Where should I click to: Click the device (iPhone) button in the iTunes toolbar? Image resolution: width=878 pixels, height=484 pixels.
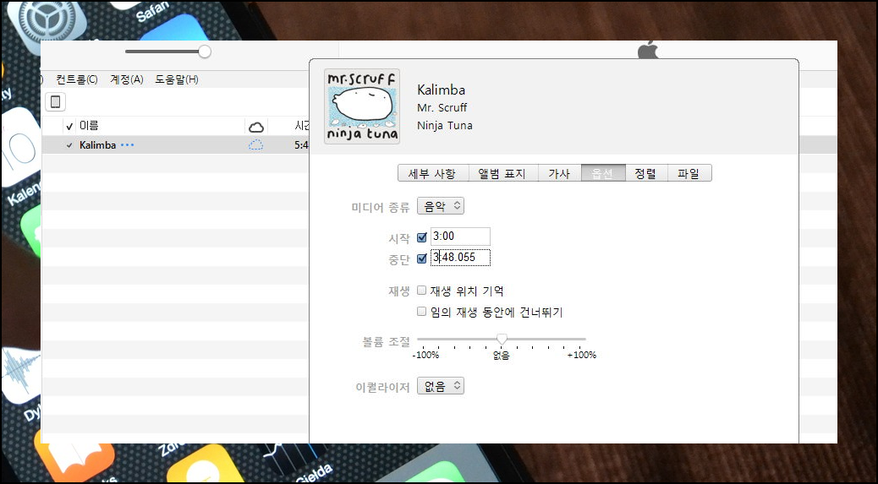pos(55,101)
